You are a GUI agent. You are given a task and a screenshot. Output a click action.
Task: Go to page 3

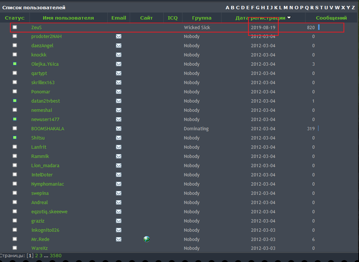pos(41,256)
